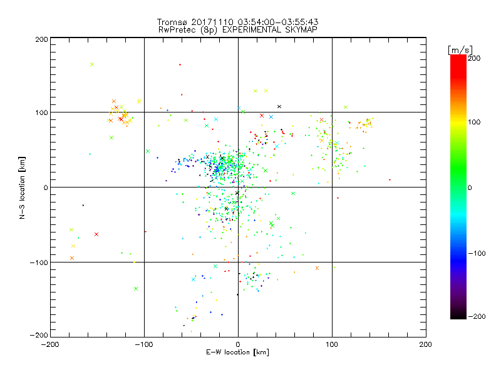Click the colorbar label '-100'

(477, 253)
